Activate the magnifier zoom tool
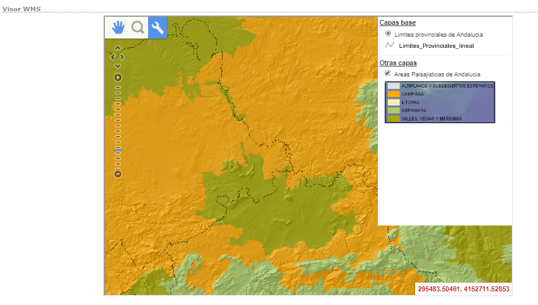The height and width of the screenshot is (305, 538). click(138, 27)
